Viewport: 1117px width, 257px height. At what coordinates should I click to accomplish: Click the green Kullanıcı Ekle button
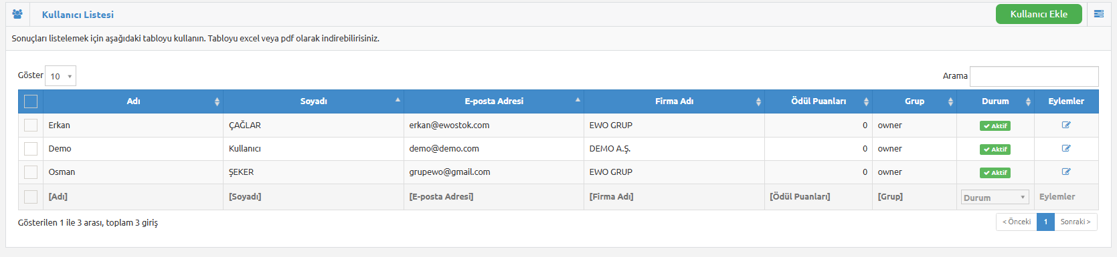coord(1039,14)
